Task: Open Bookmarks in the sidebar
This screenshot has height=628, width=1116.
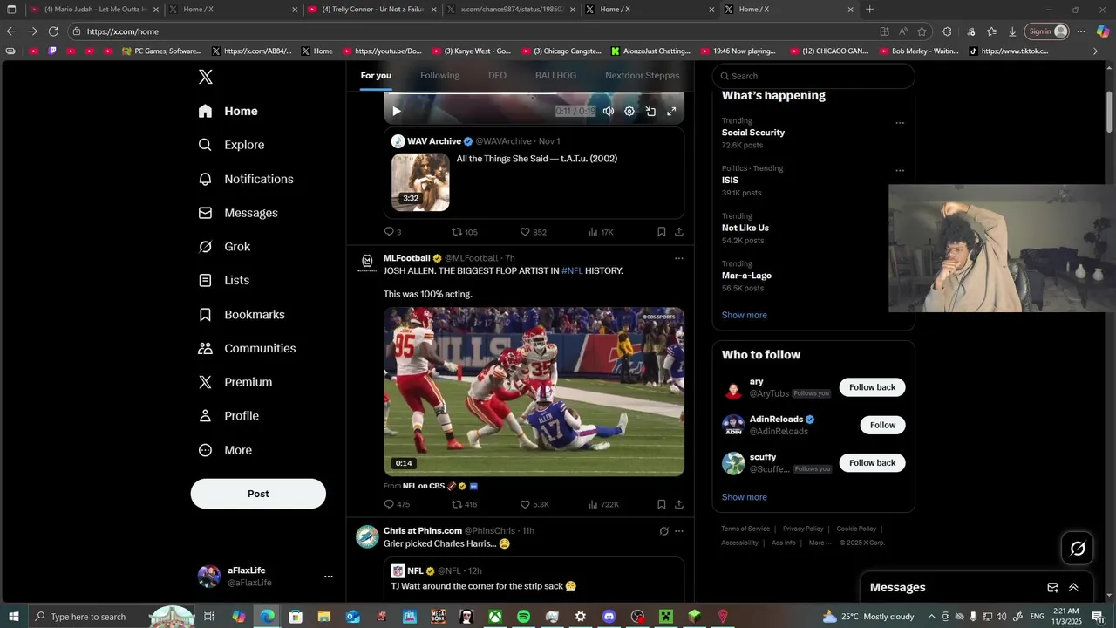Action: tap(205, 314)
